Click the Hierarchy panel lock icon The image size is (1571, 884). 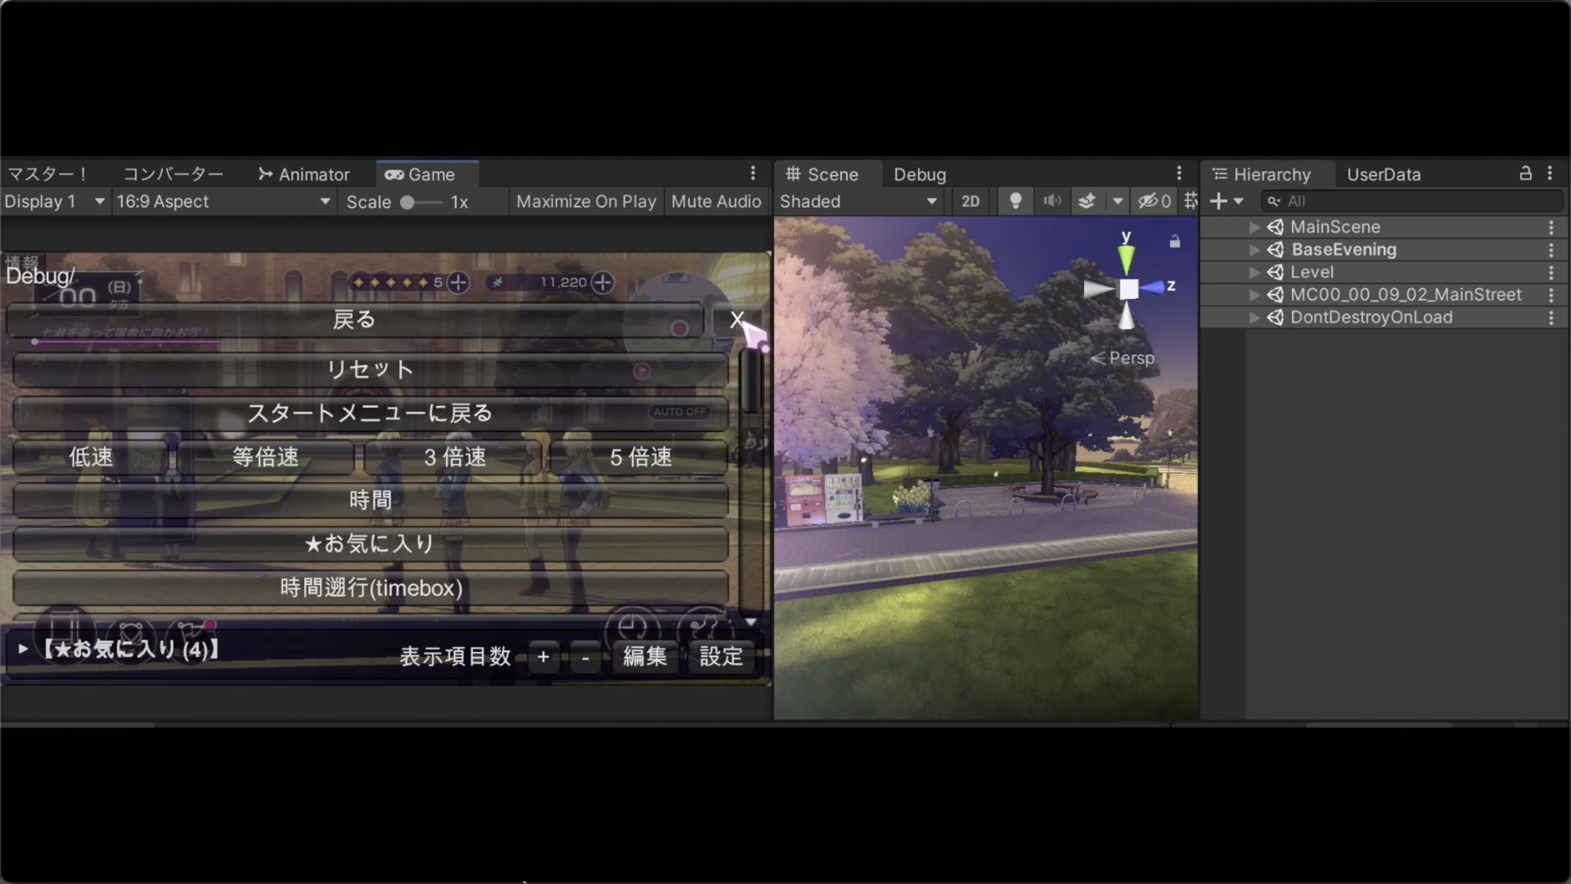click(x=1525, y=174)
